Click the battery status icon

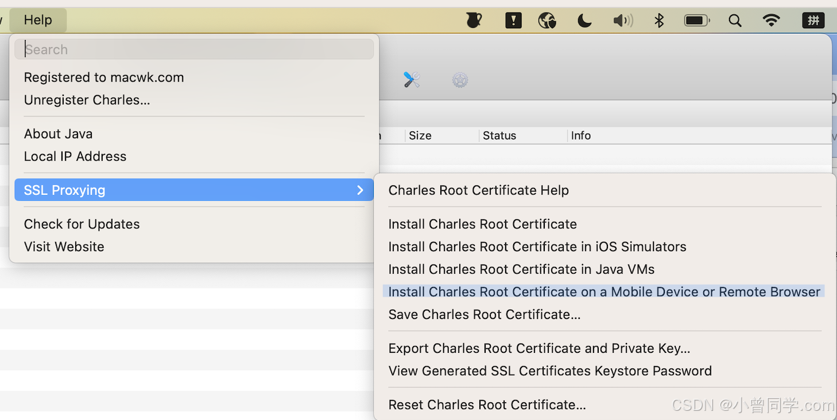[697, 21]
